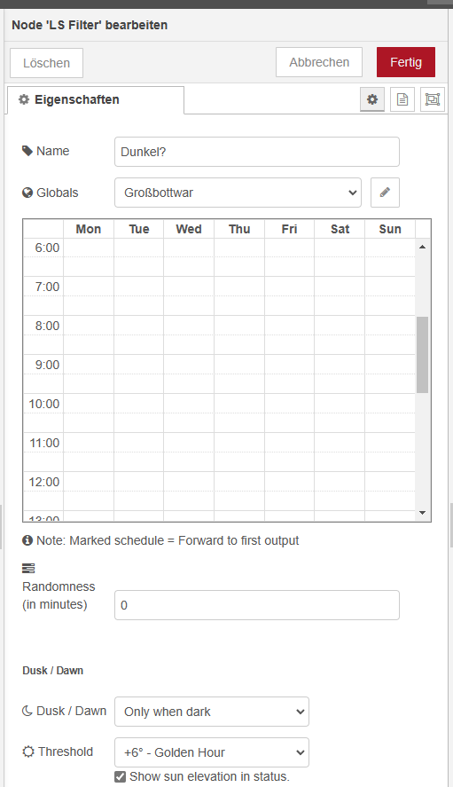
Task: Click the sun icon beside Threshold
Action: [28, 752]
